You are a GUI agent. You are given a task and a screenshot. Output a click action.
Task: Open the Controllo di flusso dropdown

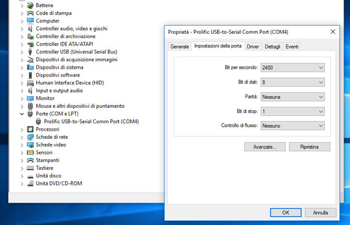293,126
